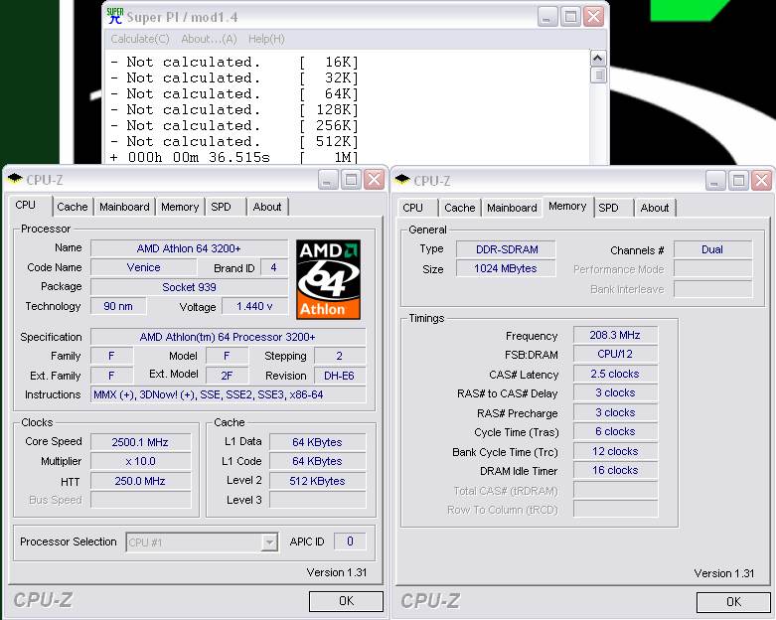The width and height of the screenshot is (776, 620).
Task: Click the Technology value 90 nm
Action: click(118, 306)
